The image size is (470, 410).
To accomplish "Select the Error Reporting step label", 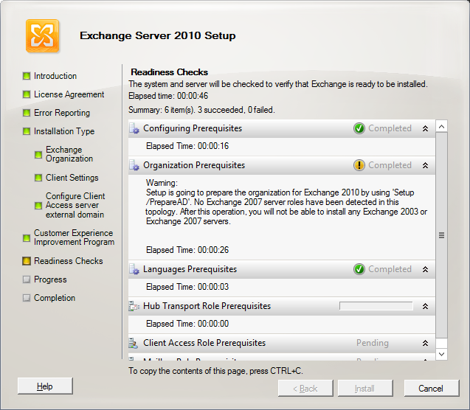I will point(62,113).
